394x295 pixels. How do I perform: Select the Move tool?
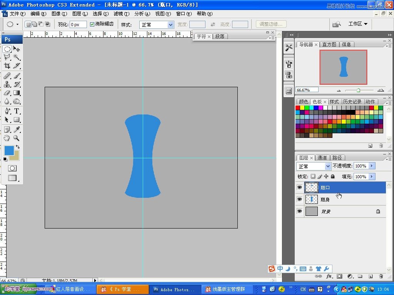pos(17,49)
